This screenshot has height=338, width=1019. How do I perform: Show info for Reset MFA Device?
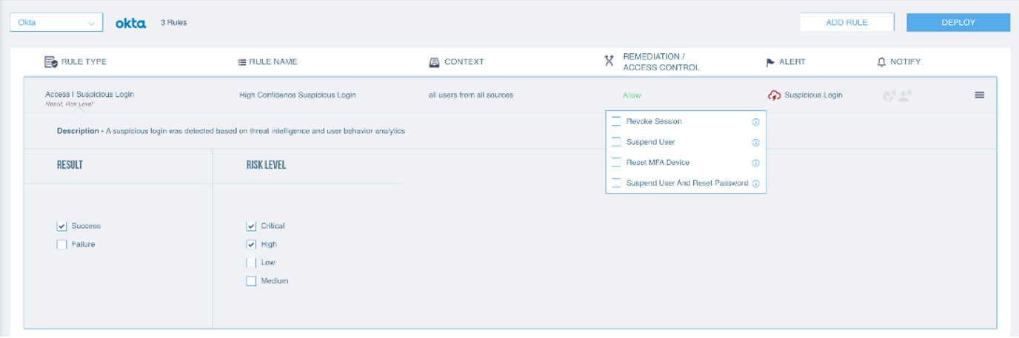pos(755,163)
